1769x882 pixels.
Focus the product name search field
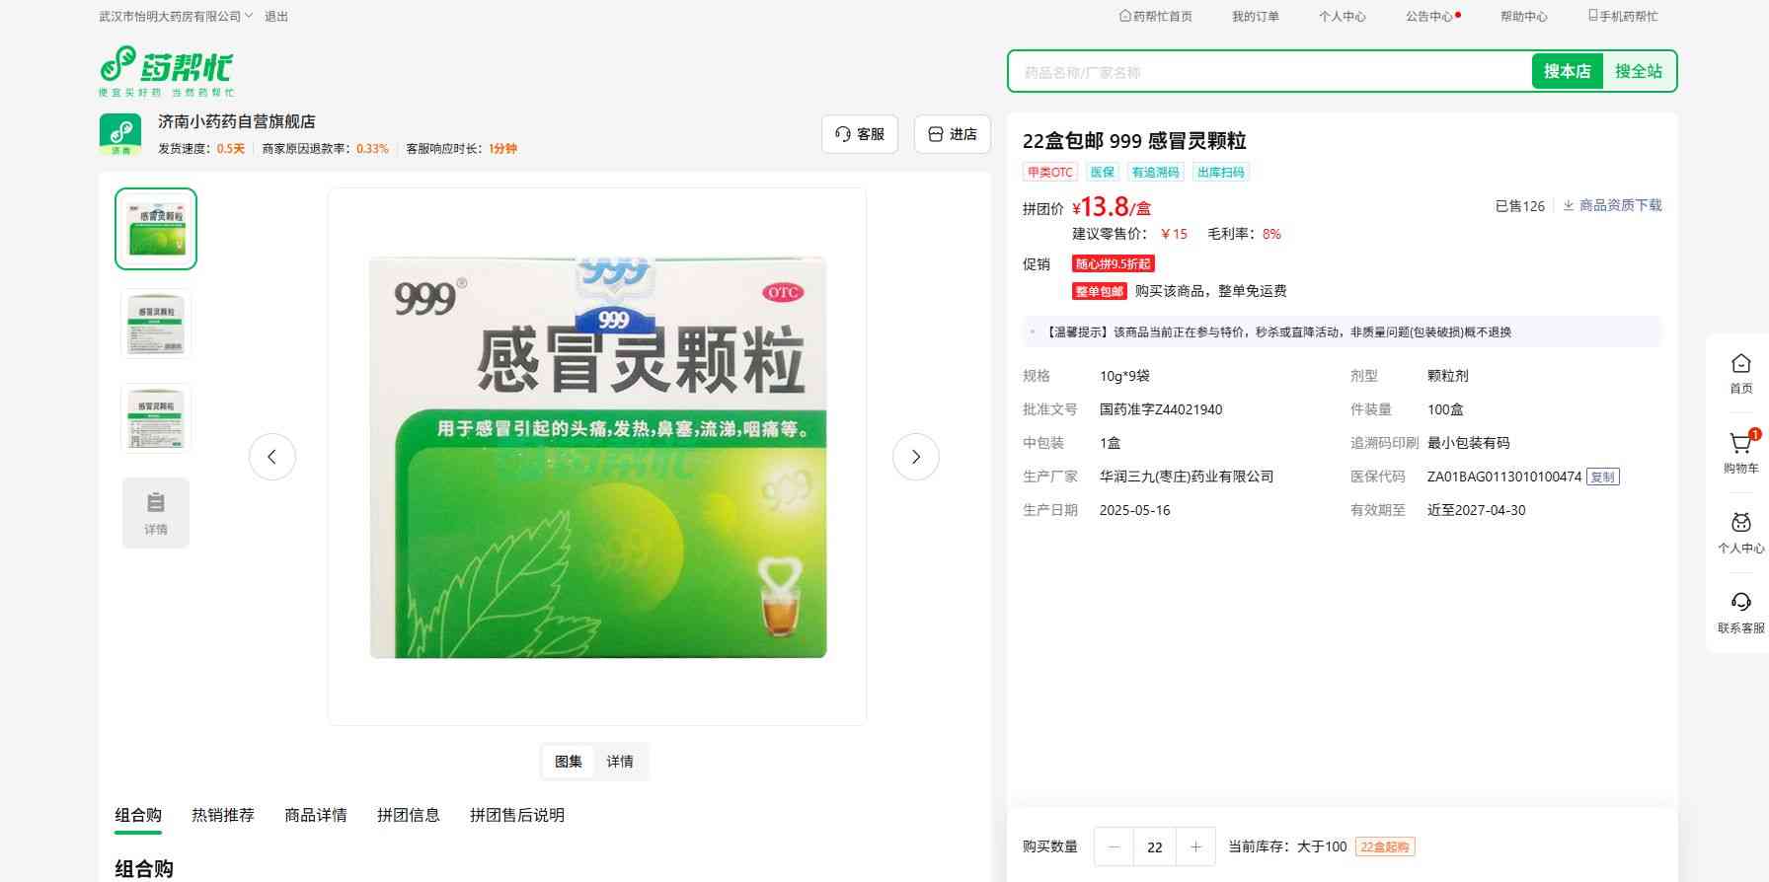click(1269, 72)
